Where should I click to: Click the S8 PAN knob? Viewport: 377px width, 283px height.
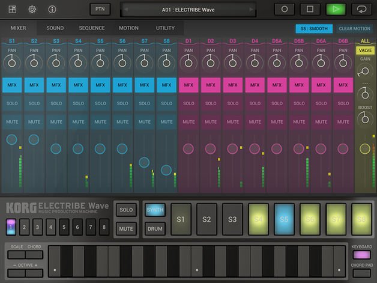(x=166, y=62)
